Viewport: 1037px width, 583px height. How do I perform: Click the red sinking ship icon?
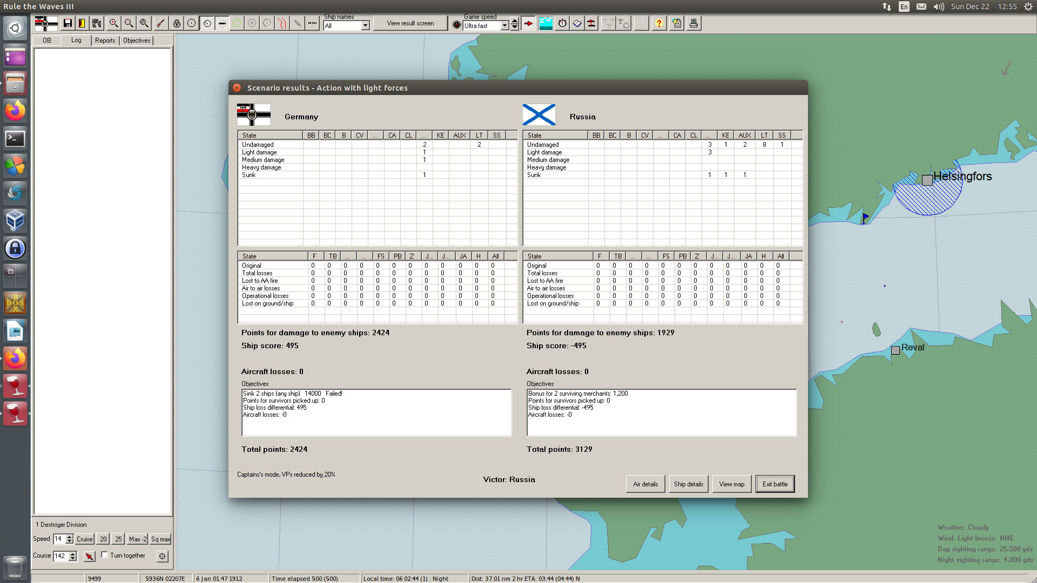point(592,23)
